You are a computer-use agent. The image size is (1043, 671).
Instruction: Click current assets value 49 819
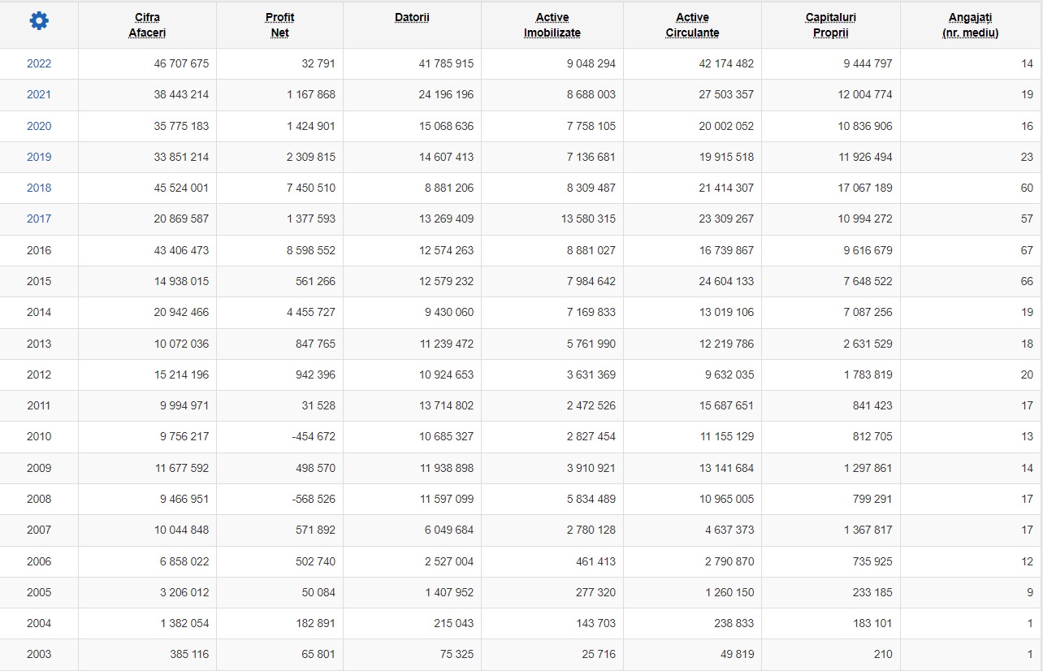pyautogui.click(x=737, y=654)
